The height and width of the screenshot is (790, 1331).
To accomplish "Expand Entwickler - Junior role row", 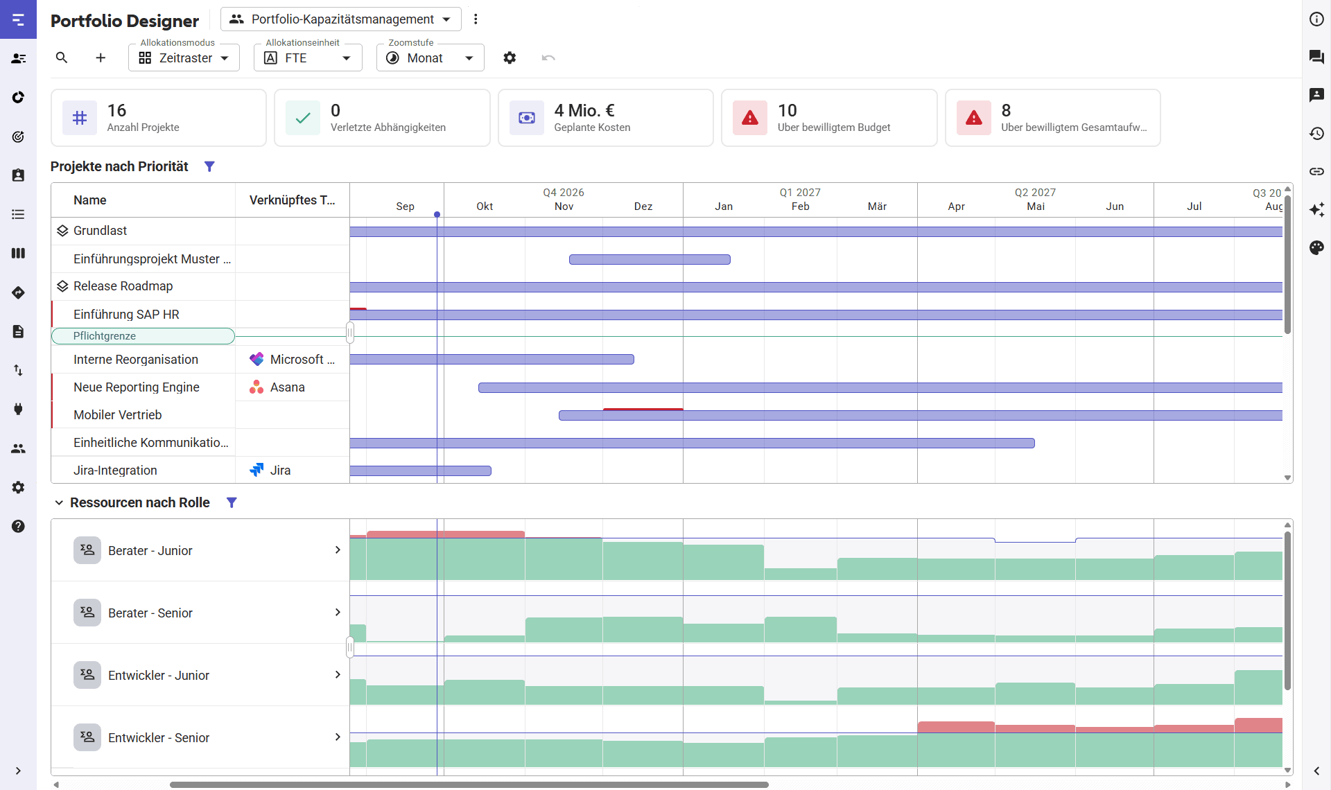I will [x=338, y=674].
